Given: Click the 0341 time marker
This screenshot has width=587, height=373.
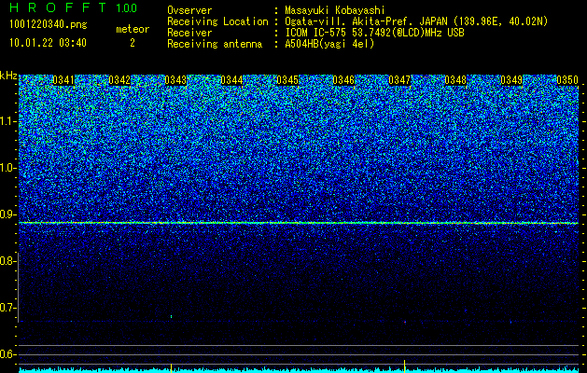Looking at the screenshot, I should [63, 80].
